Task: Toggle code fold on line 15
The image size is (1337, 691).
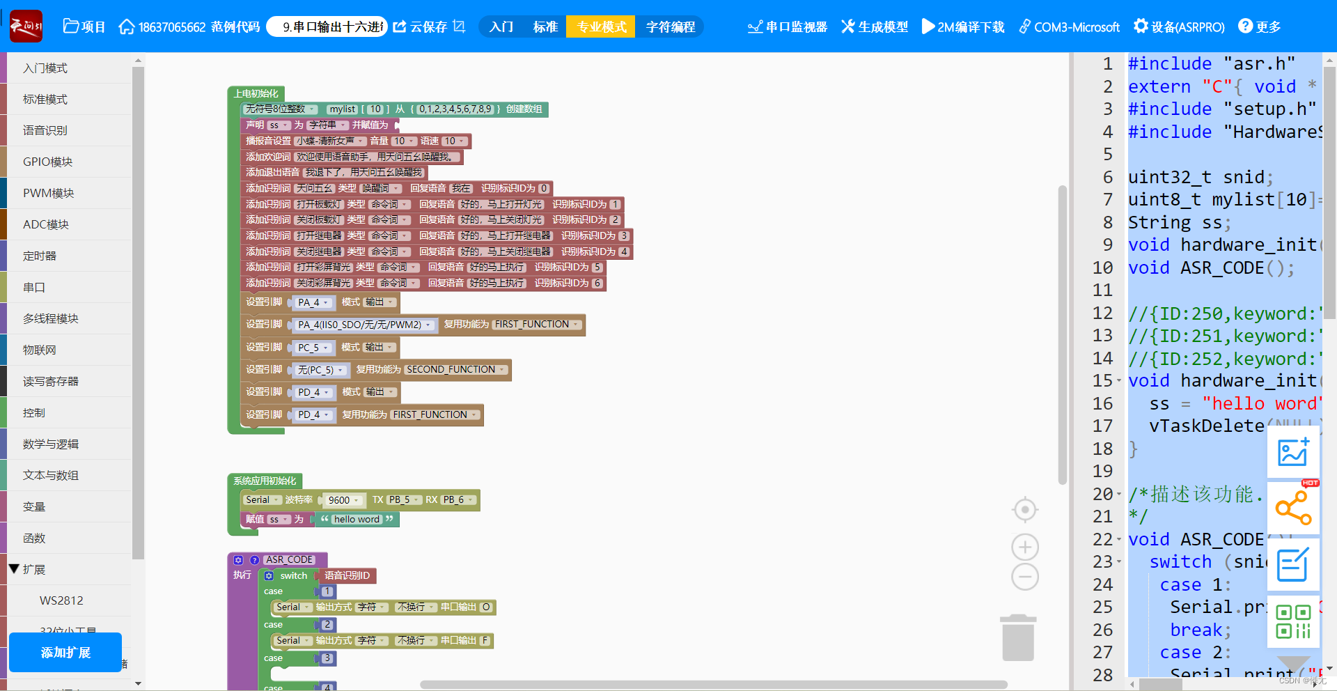Action: point(1118,381)
